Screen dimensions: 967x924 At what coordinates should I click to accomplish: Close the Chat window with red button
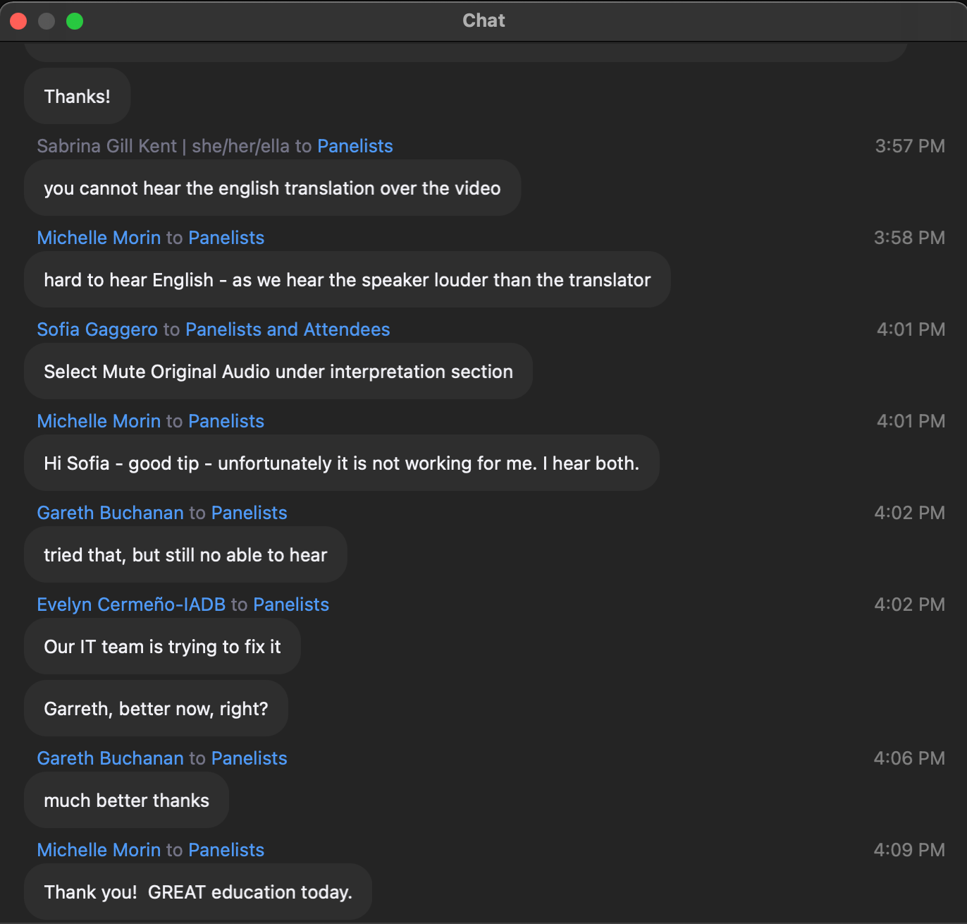coord(19,21)
